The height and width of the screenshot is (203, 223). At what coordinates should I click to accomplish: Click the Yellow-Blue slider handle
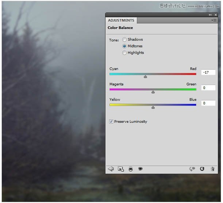point(153,107)
